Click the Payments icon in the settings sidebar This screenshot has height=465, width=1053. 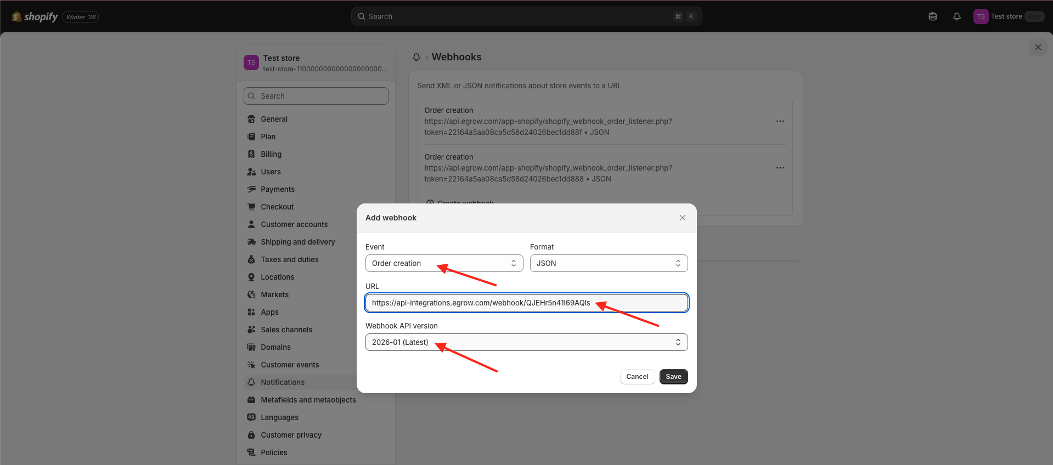251,189
